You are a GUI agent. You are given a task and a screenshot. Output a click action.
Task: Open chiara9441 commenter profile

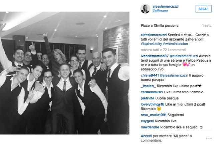(x=150, y=75)
